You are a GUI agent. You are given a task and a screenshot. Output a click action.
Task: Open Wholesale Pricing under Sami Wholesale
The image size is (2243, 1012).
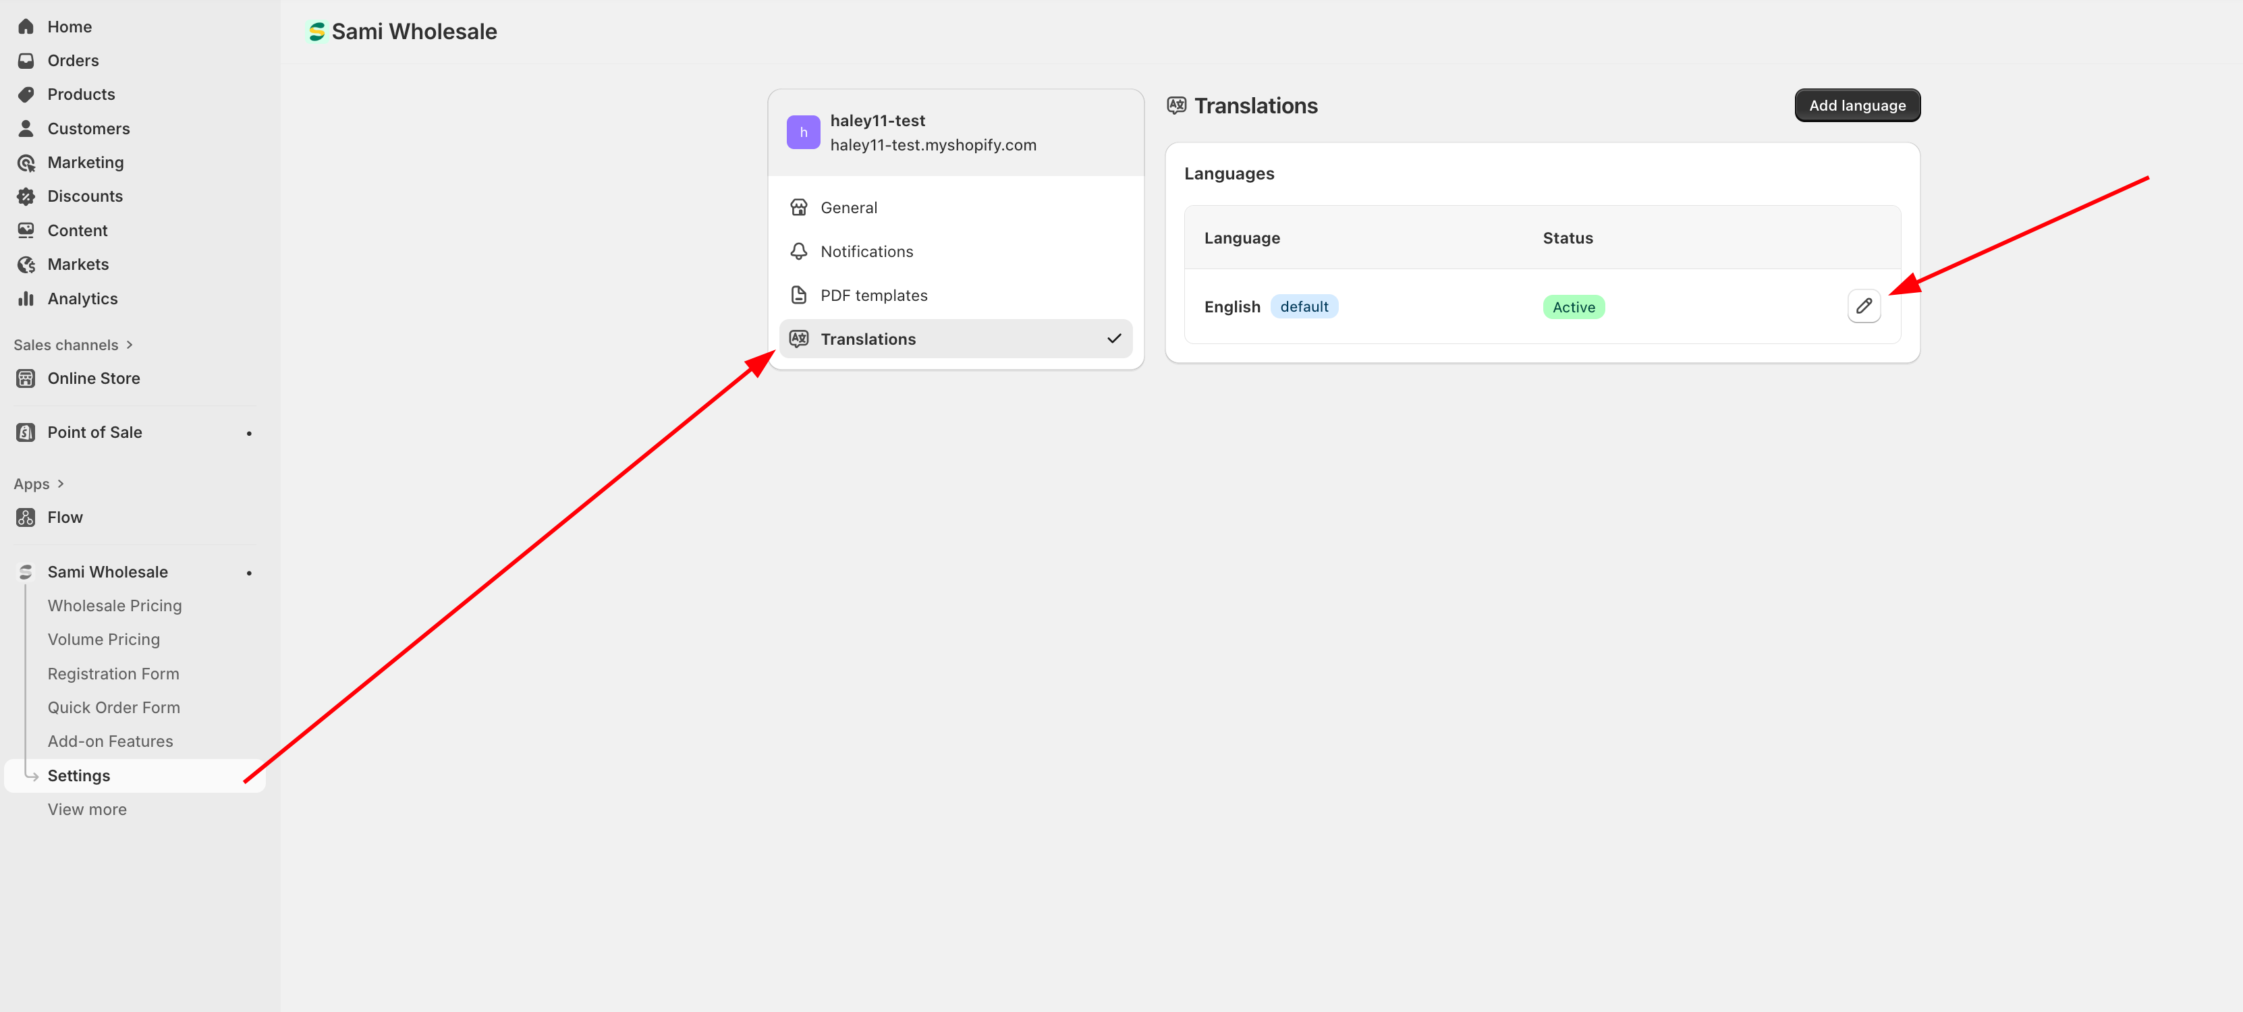114,605
